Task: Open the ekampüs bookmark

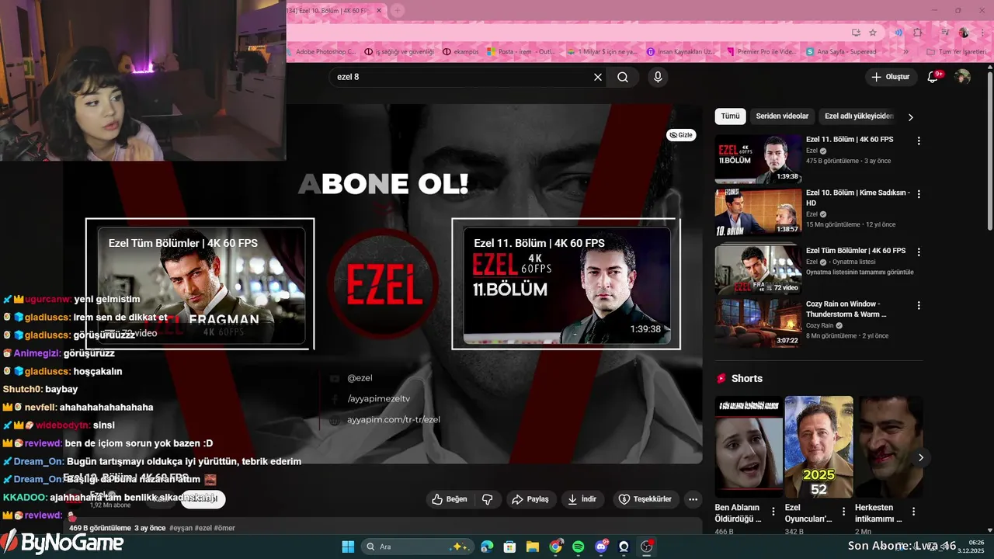Action: coord(461,52)
